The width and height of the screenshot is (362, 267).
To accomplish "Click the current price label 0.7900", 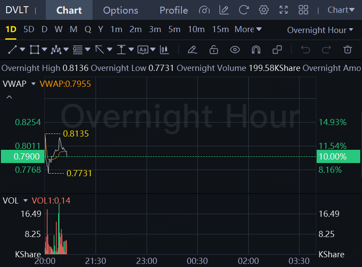I will click(x=22, y=156).
